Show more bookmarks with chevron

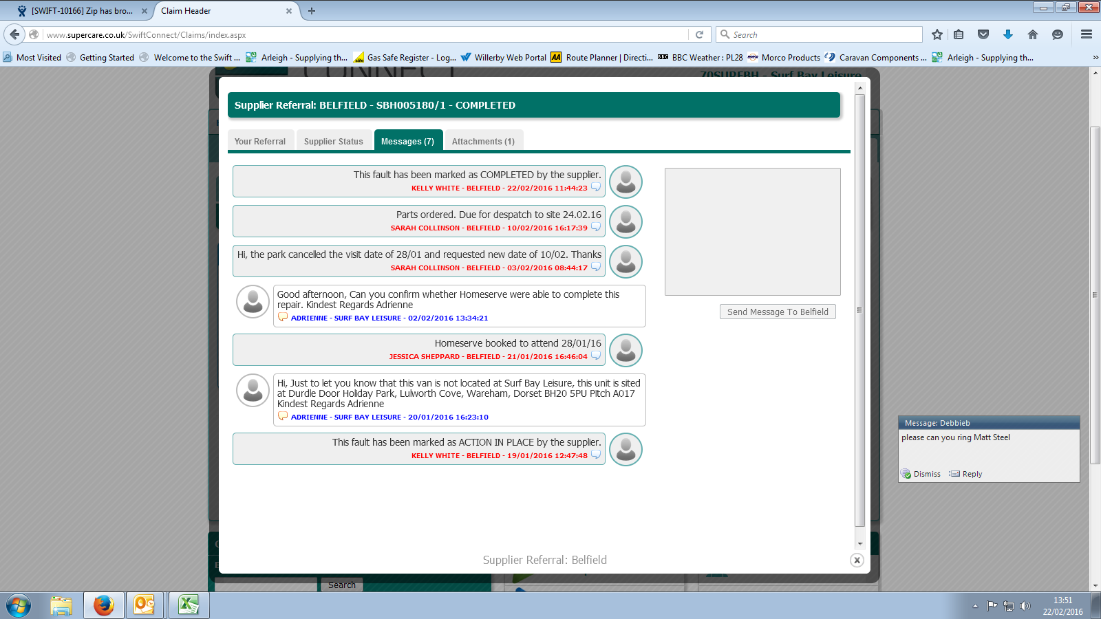(1095, 58)
